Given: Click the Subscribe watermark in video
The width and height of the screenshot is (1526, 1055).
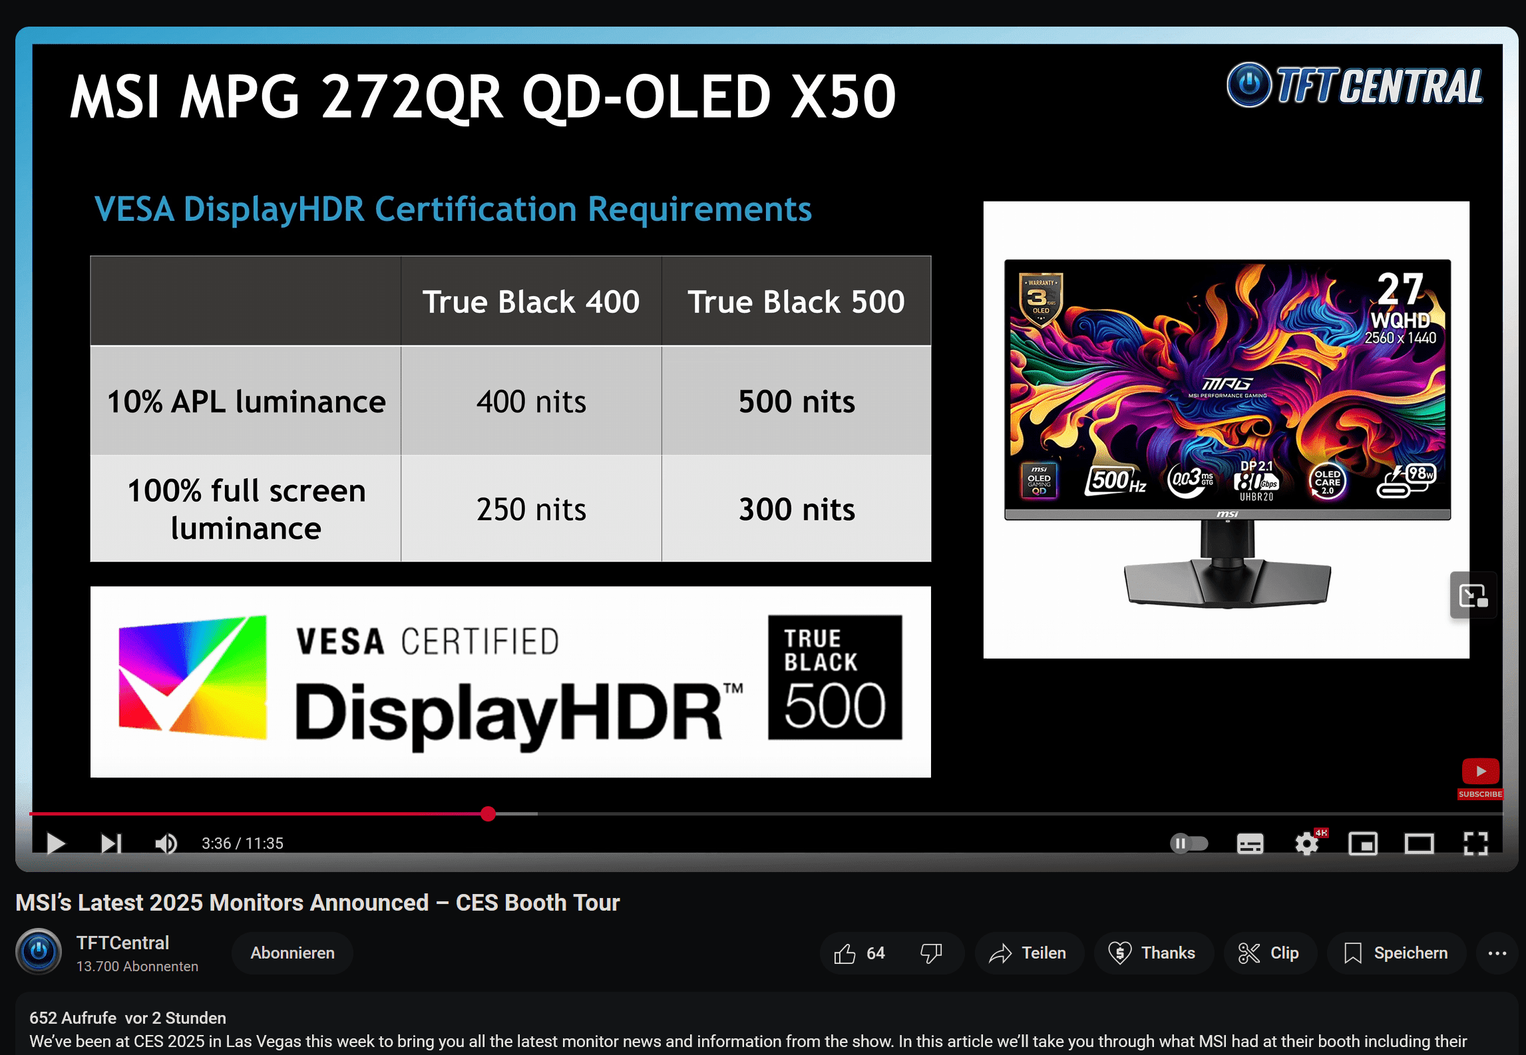Looking at the screenshot, I should pyautogui.click(x=1480, y=779).
